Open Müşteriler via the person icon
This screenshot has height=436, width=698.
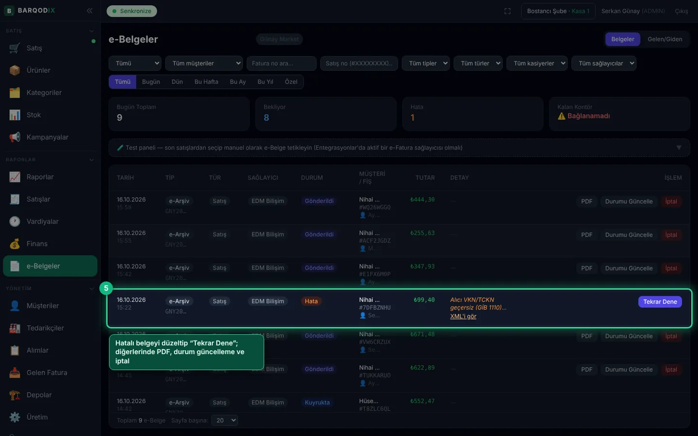pyautogui.click(x=15, y=306)
